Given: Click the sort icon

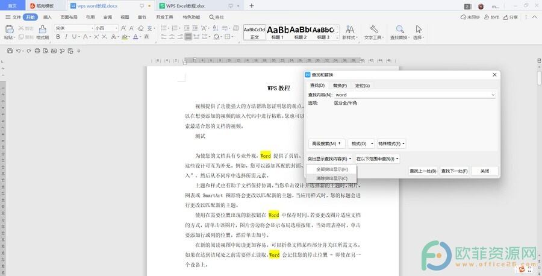Looking at the screenshot, I should tap(216, 28).
